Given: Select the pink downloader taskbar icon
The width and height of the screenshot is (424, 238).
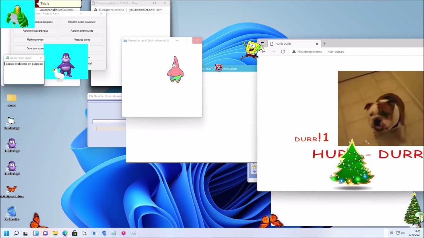Looking at the screenshot, I should pos(124,233).
